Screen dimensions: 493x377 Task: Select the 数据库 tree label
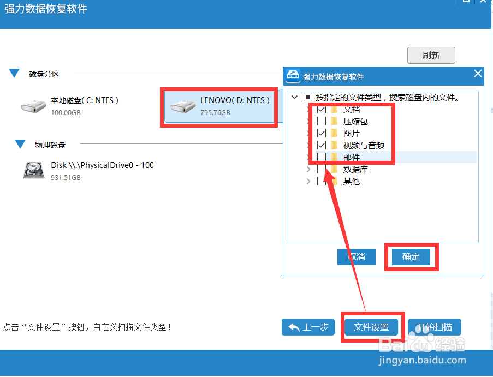(355, 169)
